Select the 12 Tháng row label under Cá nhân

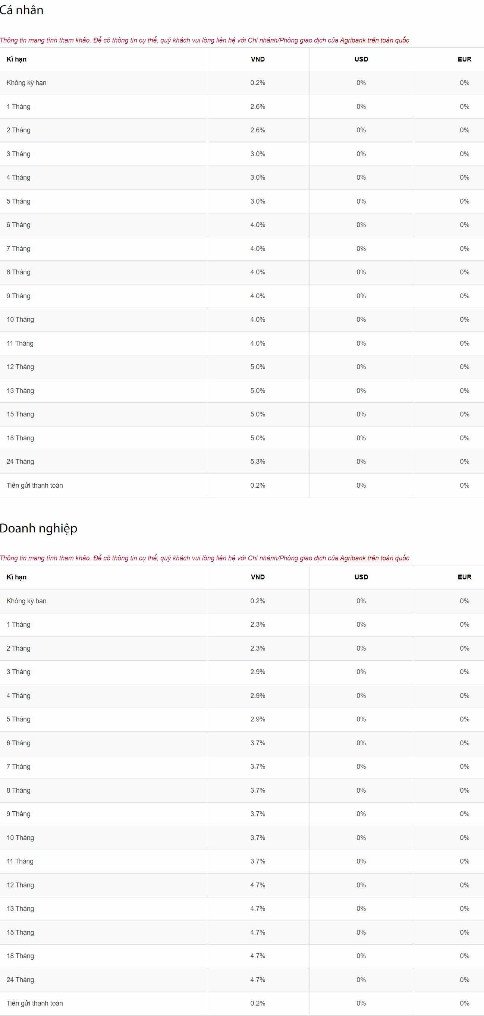(20, 367)
